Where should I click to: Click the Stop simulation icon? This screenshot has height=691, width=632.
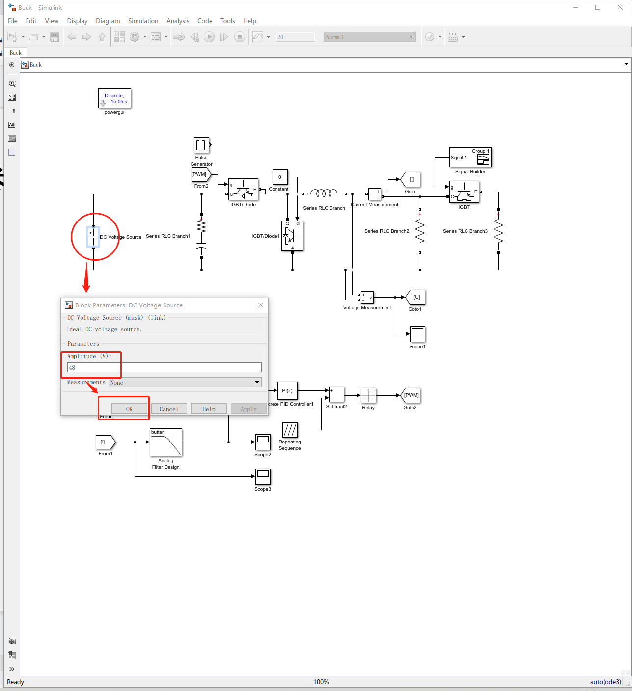(240, 37)
